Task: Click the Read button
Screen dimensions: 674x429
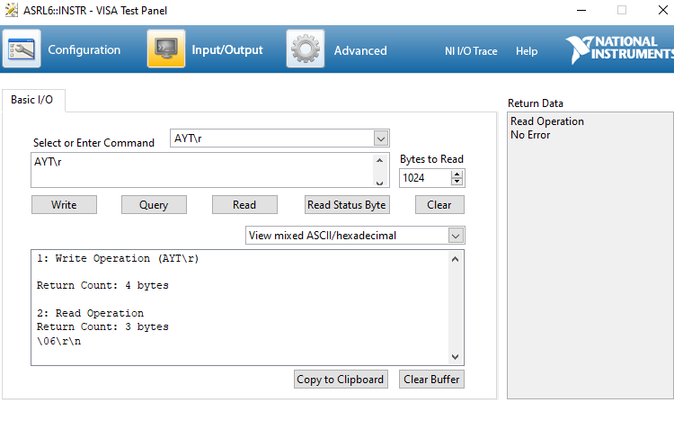Action: click(x=244, y=205)
